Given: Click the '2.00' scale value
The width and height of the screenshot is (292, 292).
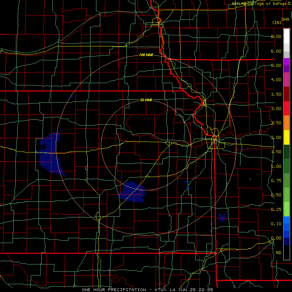Looking at the screenshot, I should click(276, 138).
